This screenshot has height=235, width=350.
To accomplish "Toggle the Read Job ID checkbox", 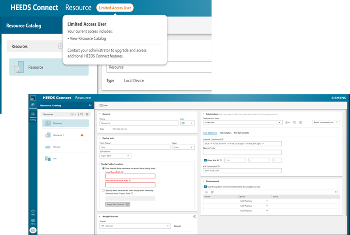I will click(205, 160).
